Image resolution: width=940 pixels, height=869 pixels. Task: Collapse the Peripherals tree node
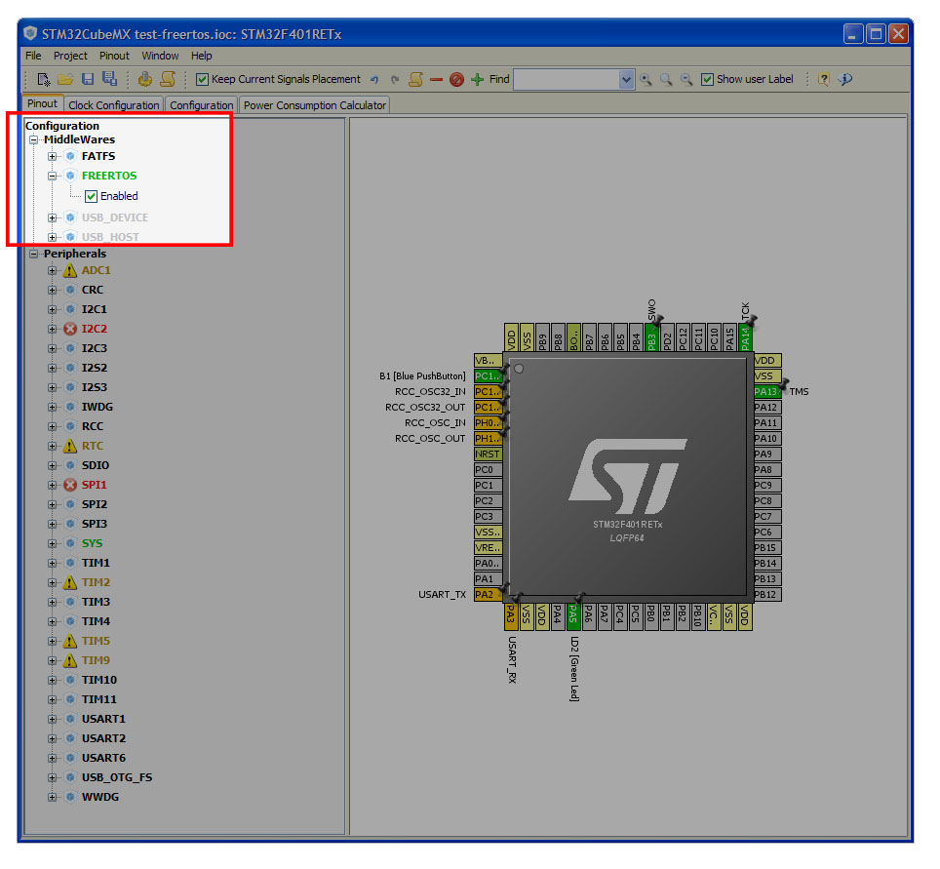pos(33,254)
